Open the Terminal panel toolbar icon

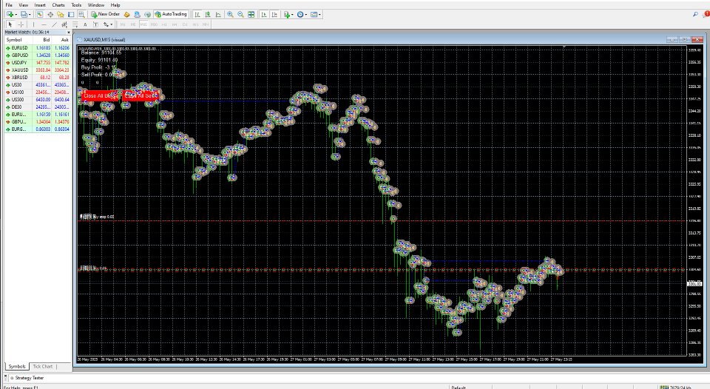point(71,15)
